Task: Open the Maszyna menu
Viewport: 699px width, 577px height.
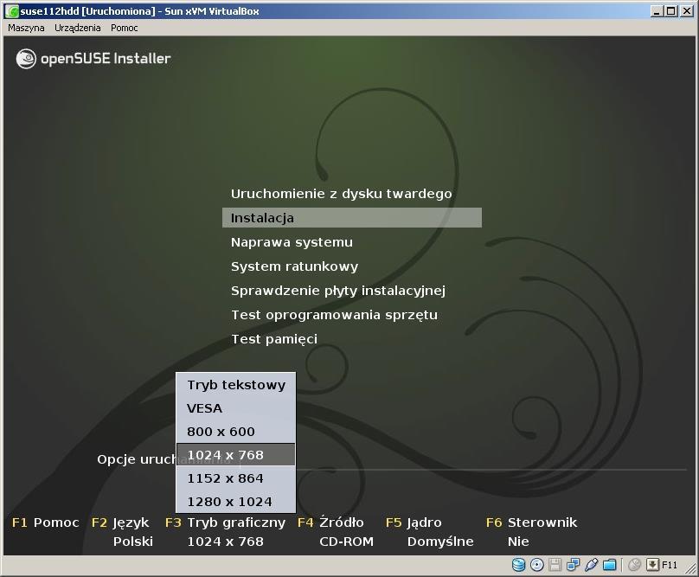Action: tap(26, 28)
